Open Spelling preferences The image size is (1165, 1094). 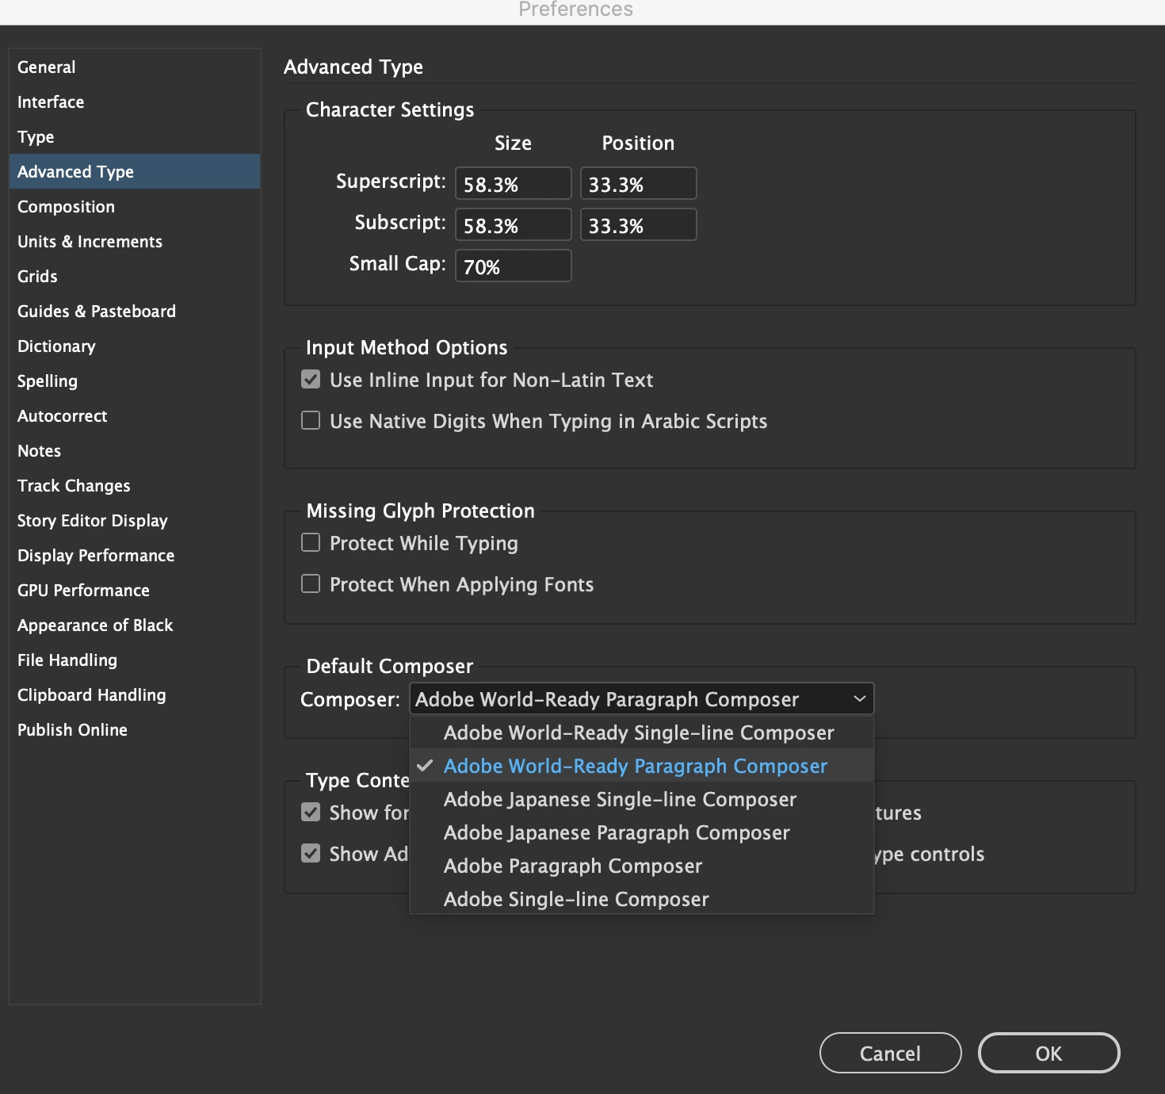click(135, 381)
